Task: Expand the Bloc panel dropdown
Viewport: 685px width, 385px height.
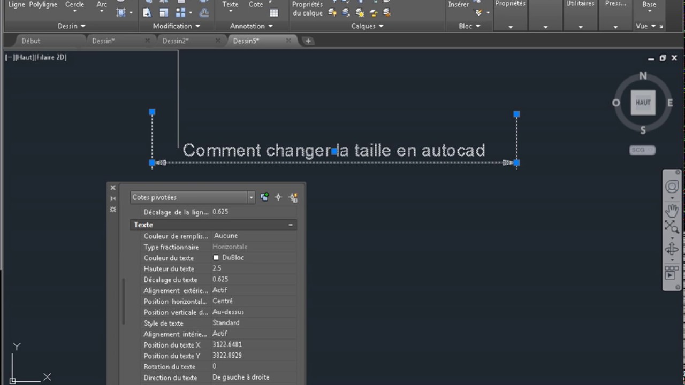Action: click(x=469, y=26)
